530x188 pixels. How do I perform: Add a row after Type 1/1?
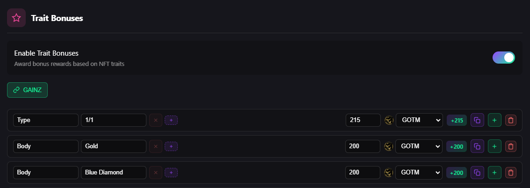pyautogui.click(x=494, y=120)
